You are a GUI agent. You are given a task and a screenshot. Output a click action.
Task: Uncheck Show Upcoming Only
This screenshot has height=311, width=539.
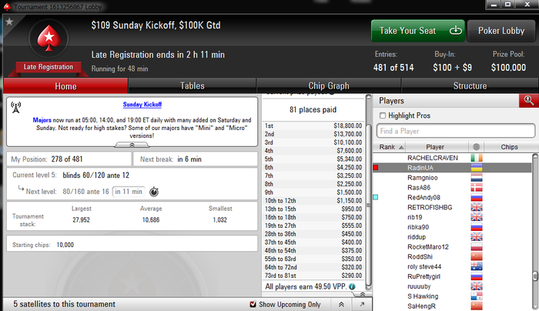tap(253, 304)
